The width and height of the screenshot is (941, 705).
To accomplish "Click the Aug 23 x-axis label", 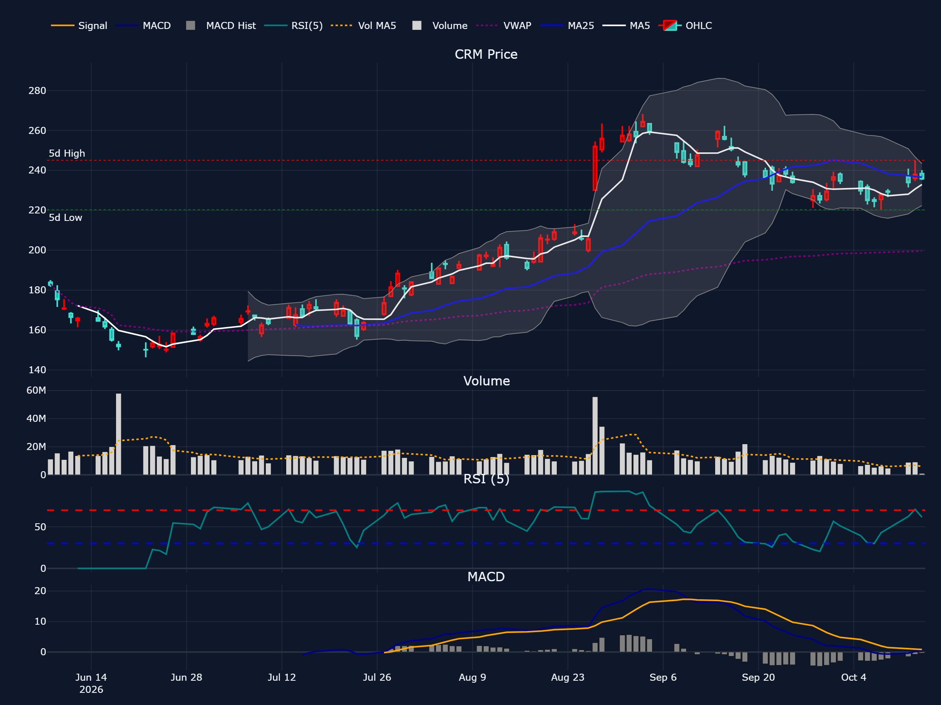I will pos(567,677).
